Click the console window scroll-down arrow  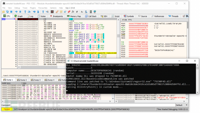coord(197,92)
